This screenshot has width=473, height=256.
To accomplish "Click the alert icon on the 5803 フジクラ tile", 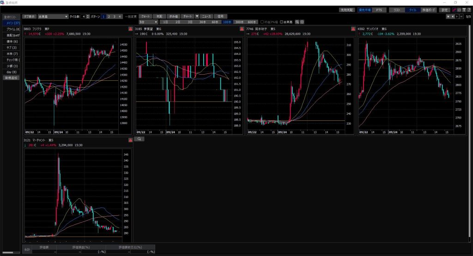I will [130, 29].
